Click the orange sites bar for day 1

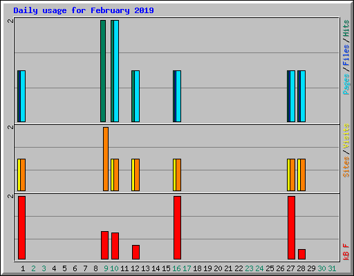pyautogui.click(x=23, y=175)
